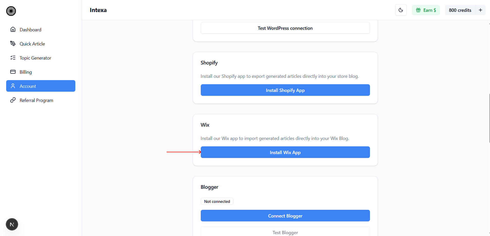Screen dimensions: 490x236
Task: Click the gift icon in Earn $
Action: [x=418, y=10]
